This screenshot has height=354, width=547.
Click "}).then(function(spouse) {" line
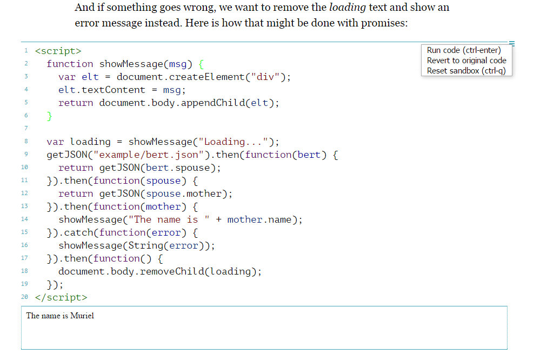tap(123, 181)
